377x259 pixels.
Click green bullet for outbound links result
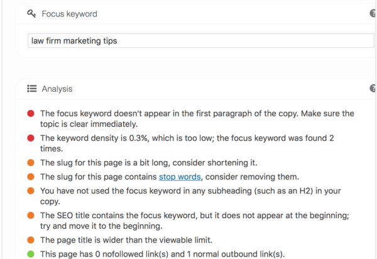coord(31,254)
